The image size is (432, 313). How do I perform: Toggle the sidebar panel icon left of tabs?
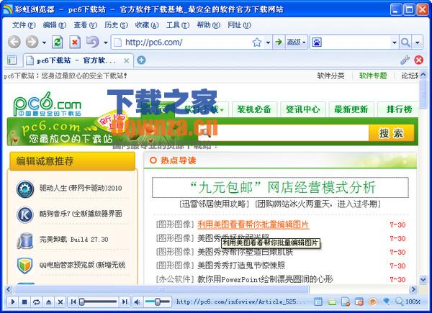[x=12, y=60]
